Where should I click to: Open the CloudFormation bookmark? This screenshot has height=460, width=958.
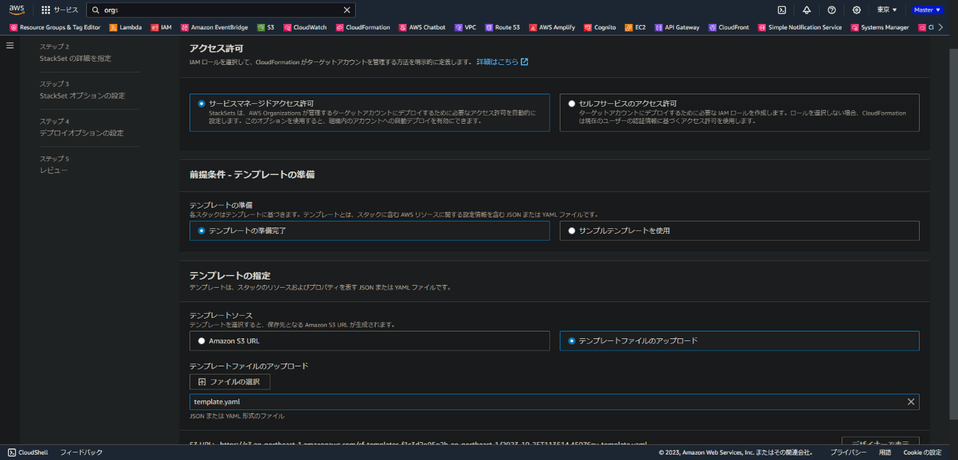click(363, 27)
